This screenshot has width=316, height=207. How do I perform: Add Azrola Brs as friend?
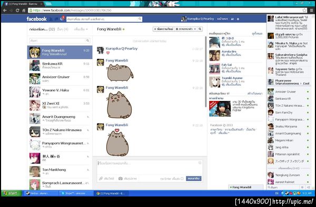[x=231, y=55]
